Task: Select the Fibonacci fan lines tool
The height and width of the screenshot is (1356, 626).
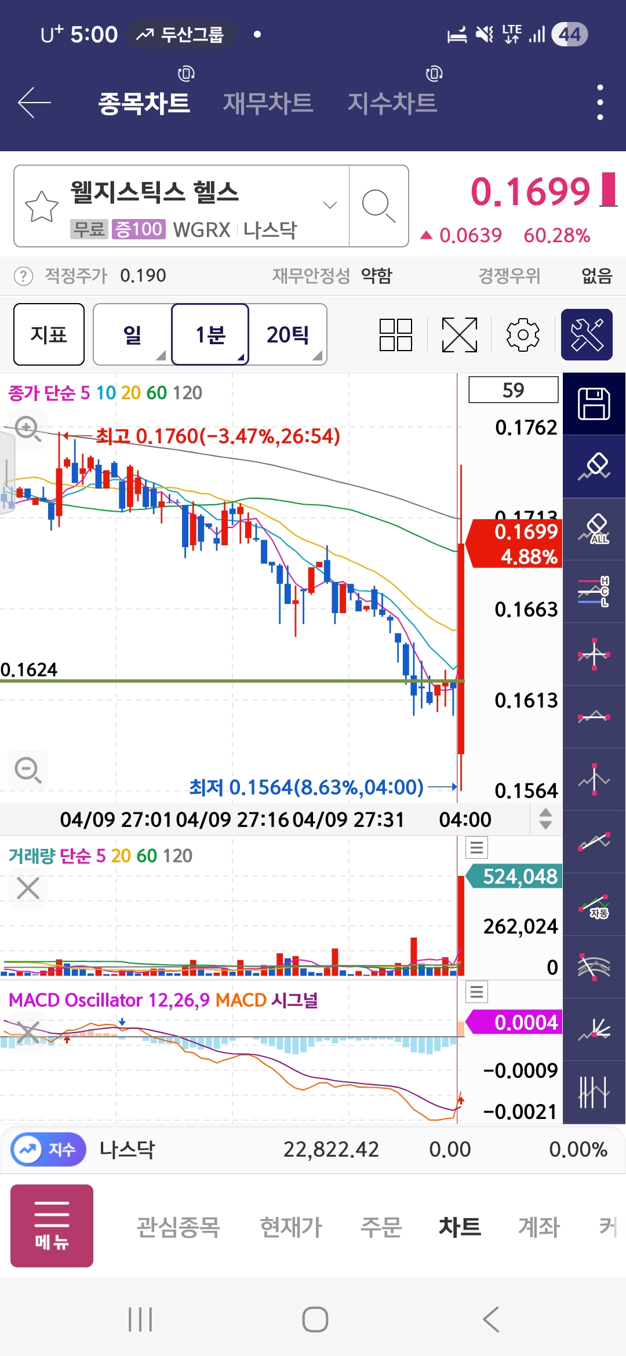Action: pyautogui.click(x=594, y=1030)
